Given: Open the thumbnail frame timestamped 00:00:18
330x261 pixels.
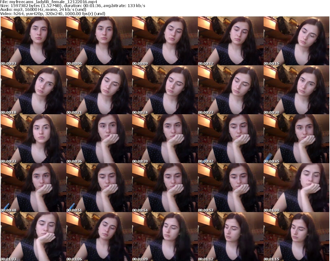Looking at the screenshot, I should [33, 90].
